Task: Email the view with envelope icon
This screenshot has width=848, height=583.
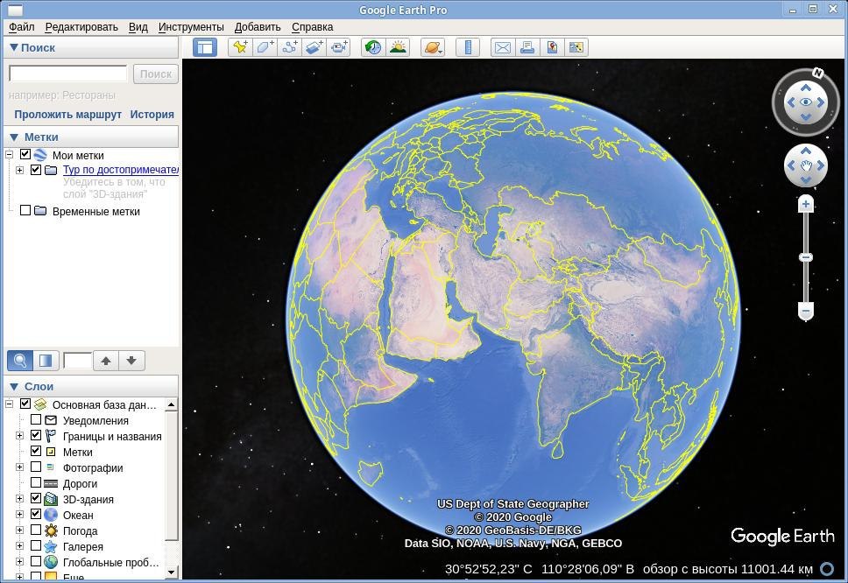Action: point(503,47)
